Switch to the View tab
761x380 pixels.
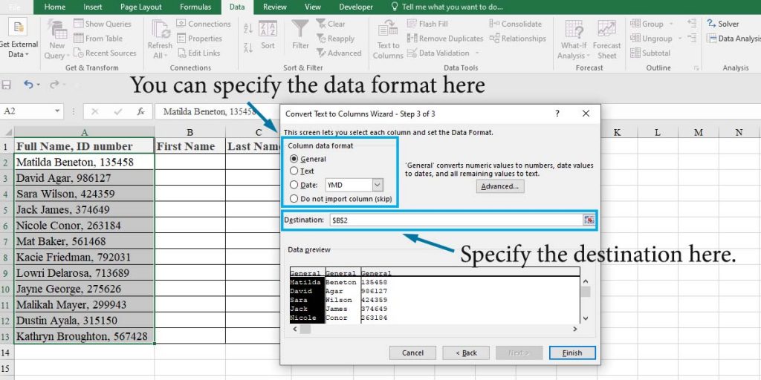[313, 7]
